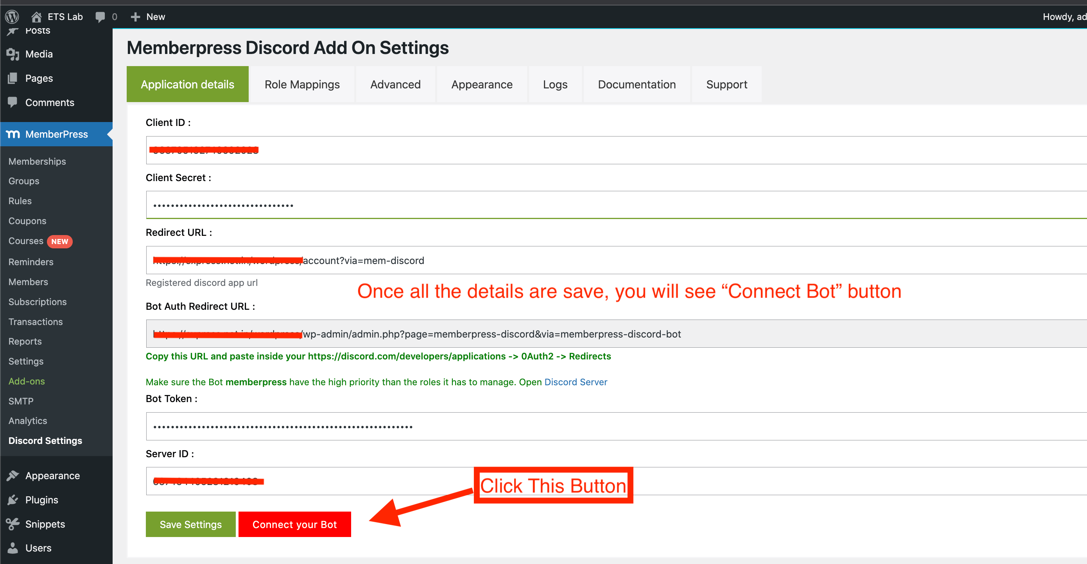Open Coupons submenu item
1087x564 pixels.
point(27,221)
